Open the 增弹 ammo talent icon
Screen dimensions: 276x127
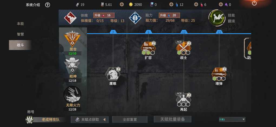(219, 74)
